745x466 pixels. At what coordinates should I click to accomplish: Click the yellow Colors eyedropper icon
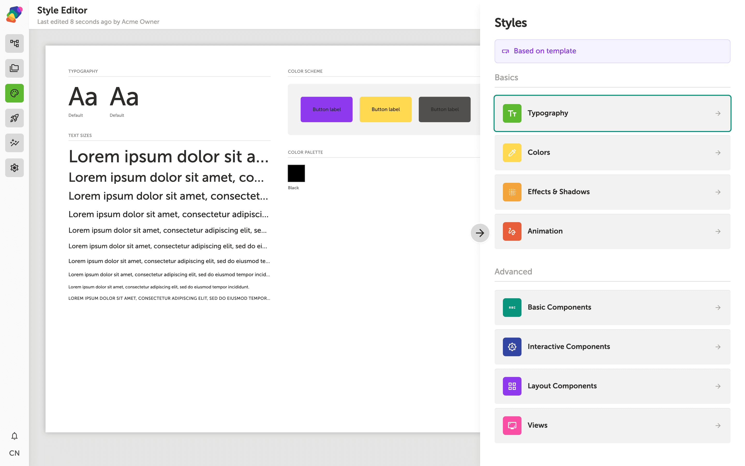click(512, 152)
